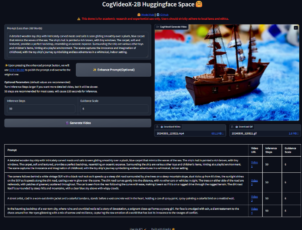Click into the Prompt text area
Image resolution: width=302 pixels, height=230 pixels.
coord(78,44)
